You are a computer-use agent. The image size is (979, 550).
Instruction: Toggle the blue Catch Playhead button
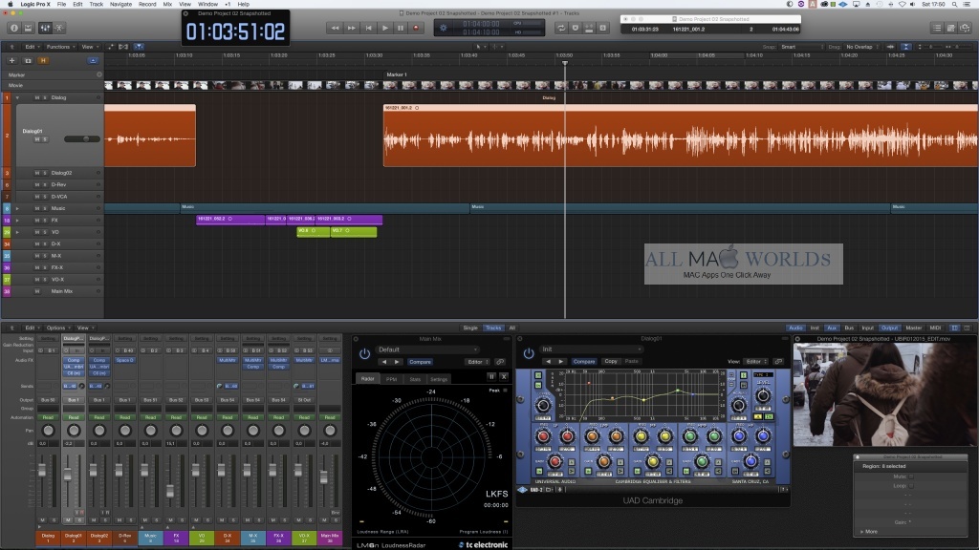[139, 47]
